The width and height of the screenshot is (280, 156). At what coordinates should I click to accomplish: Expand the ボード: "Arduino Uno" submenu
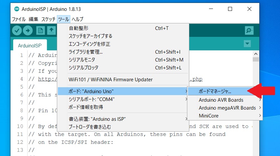[123, 91]
